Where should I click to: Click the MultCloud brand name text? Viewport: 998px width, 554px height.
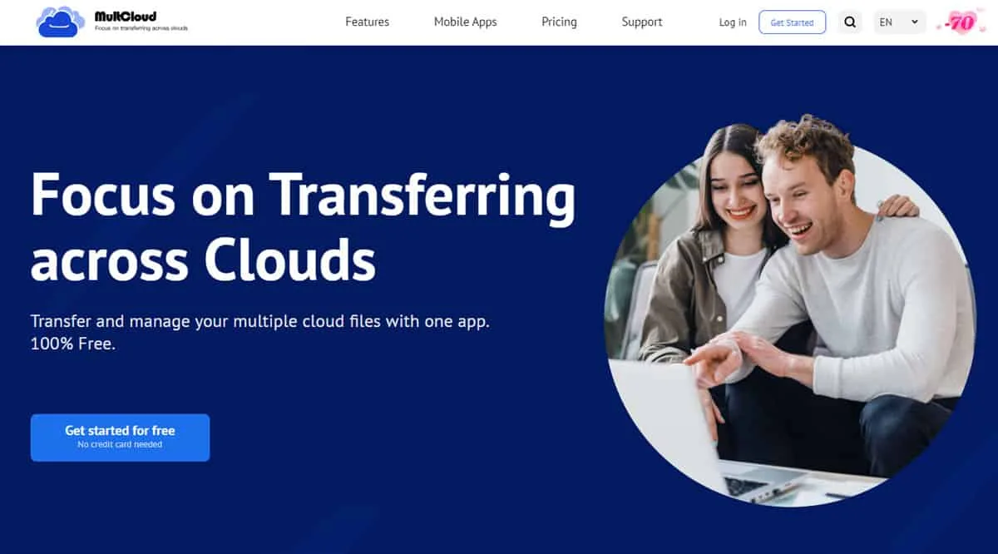[126, 16]
